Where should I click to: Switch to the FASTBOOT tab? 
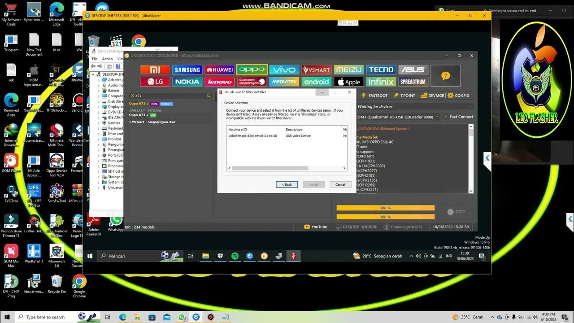(x=374, y=96)
